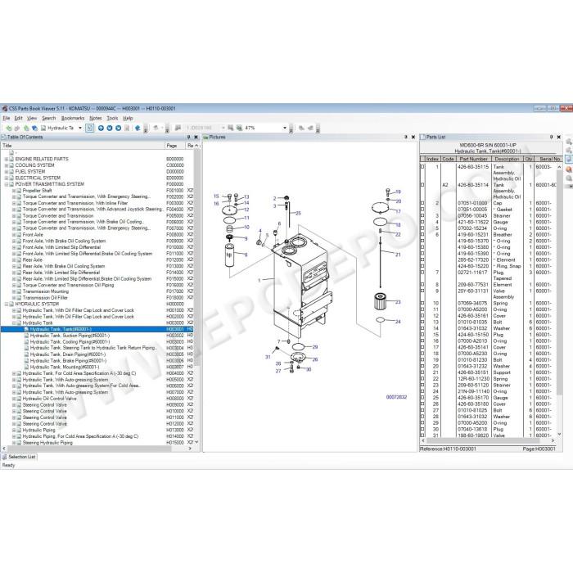Close the Parts List panel
The height and width of the screenshot is (573, 573).
pos(559,137)
